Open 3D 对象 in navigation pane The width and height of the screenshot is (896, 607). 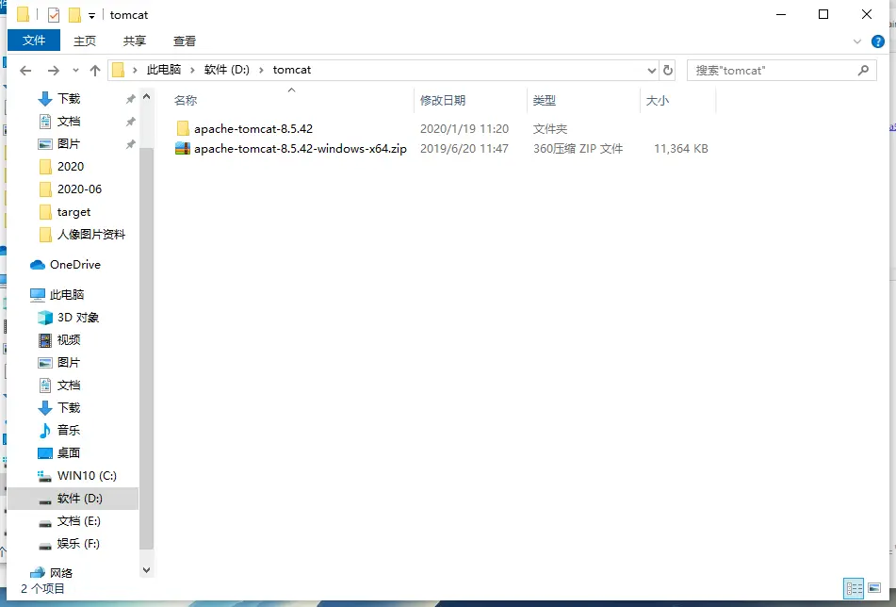tap(77, 318)
